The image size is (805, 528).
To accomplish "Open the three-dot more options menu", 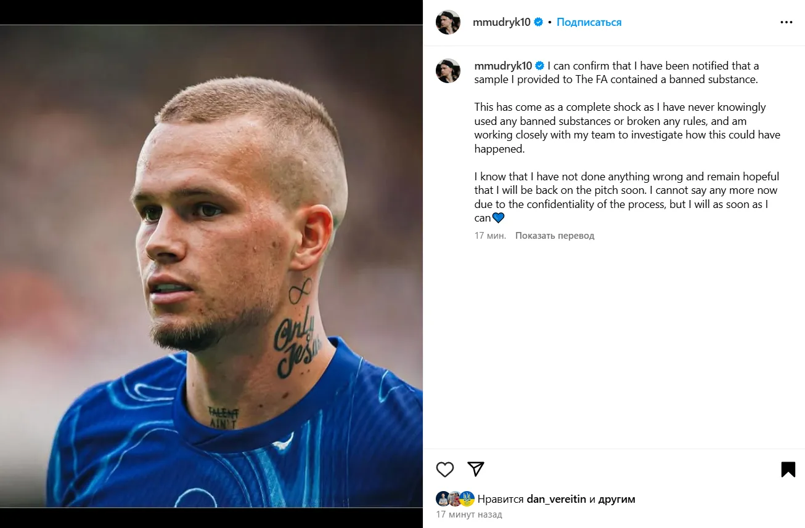I will pyautogui.click(x=786, y=22).
